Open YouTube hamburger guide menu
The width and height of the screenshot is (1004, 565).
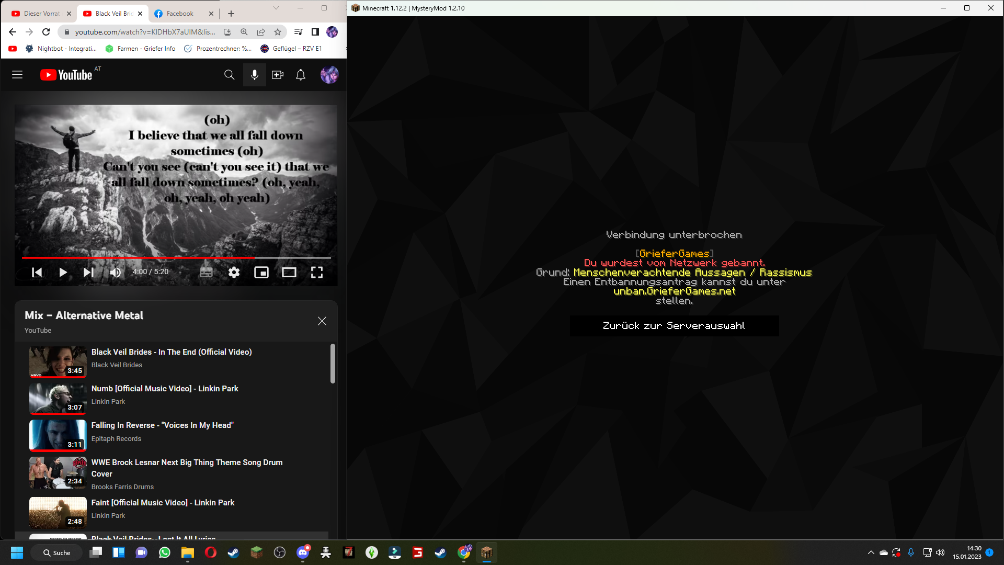[17, 75]
